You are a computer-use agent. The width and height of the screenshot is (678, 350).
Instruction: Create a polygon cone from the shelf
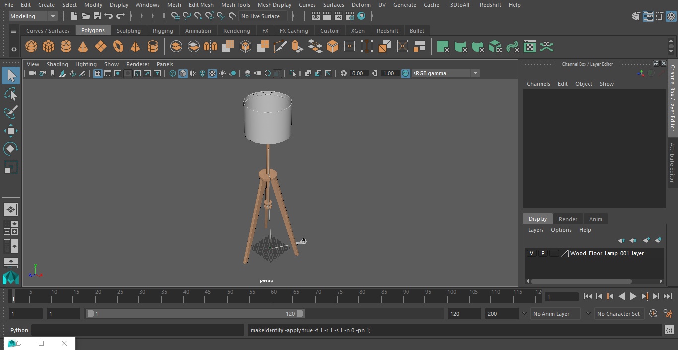click(x=83, y=47)
